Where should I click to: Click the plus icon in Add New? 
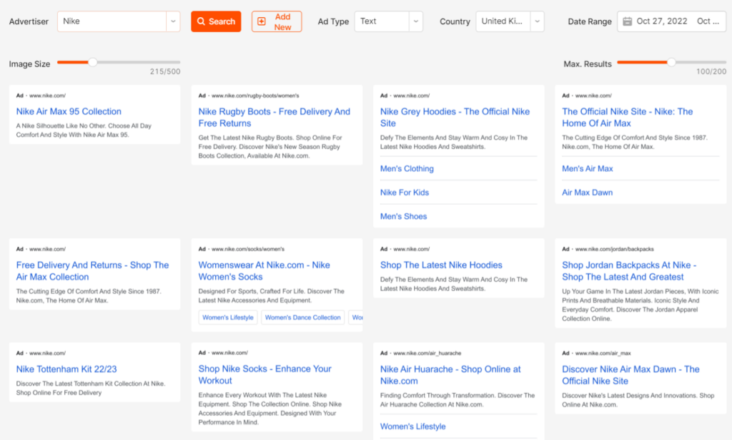click(x=262, y=21)
